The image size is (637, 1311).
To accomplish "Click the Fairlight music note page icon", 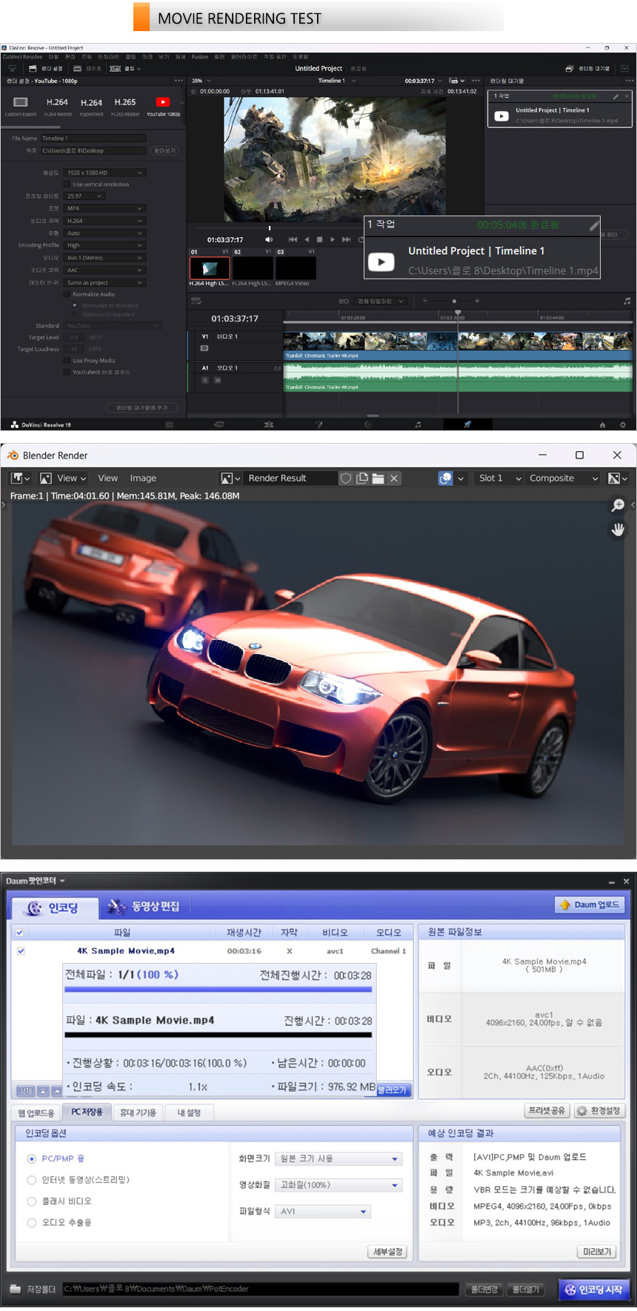I will click(x=418, y=424).
